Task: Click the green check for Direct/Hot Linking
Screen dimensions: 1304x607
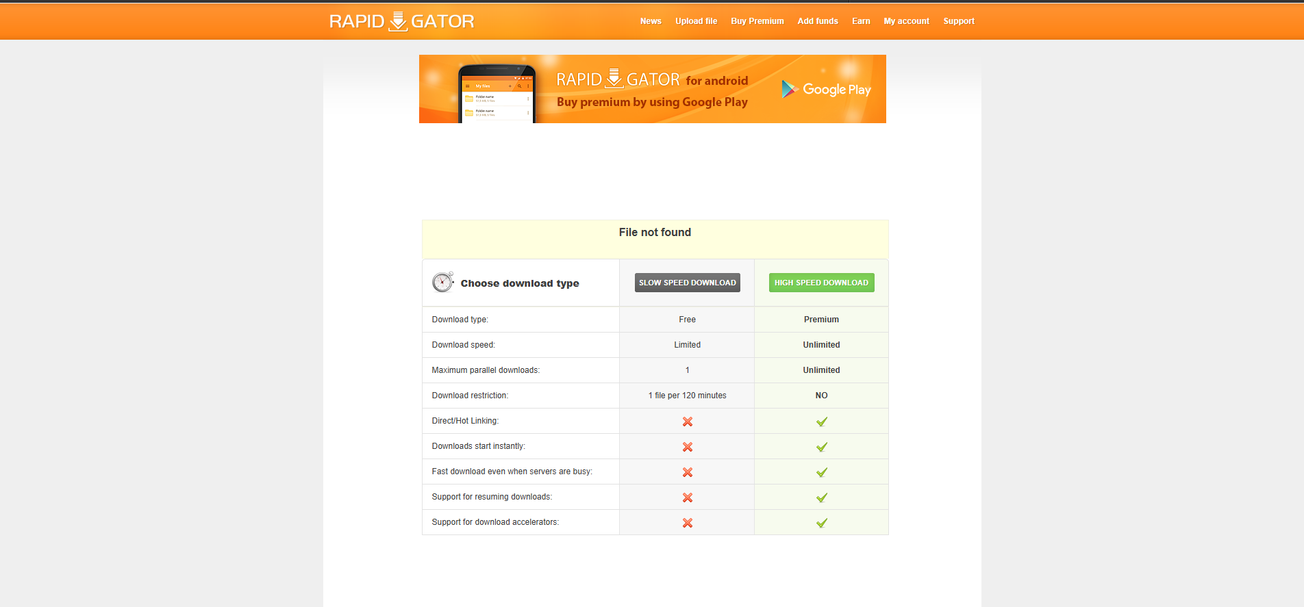Action: 821,422
